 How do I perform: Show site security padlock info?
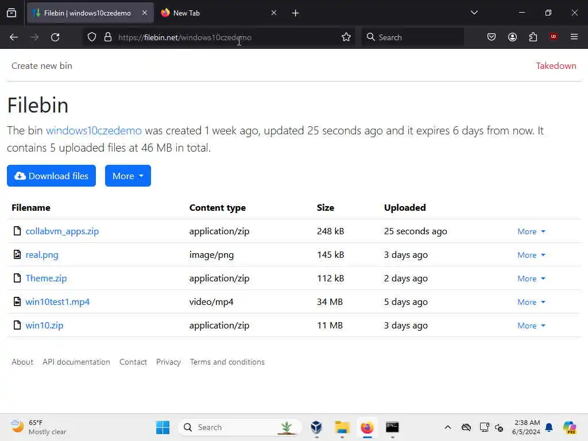click(x=108, y=37)
